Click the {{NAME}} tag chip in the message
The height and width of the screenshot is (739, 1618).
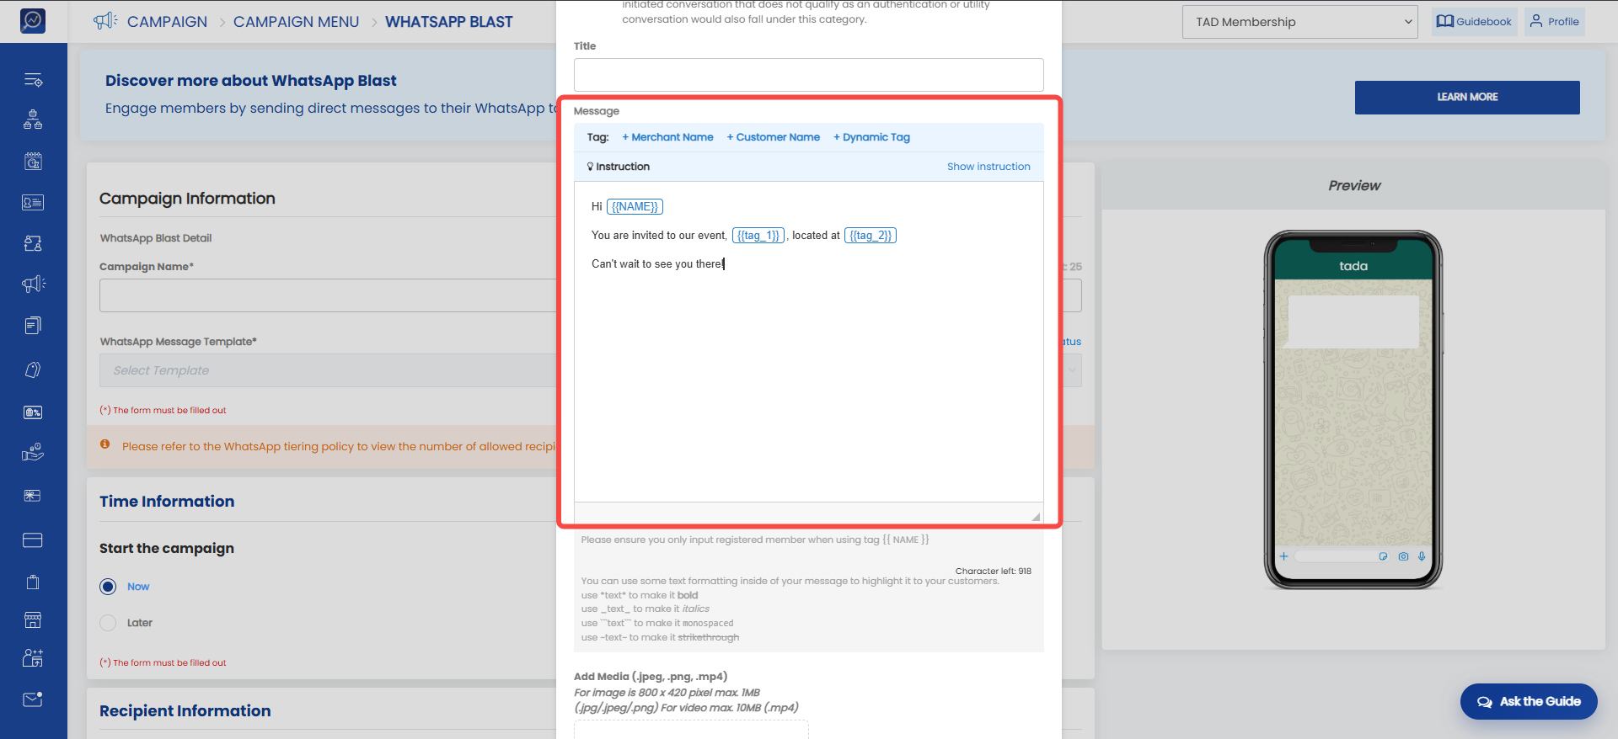[x=635, y=207]
